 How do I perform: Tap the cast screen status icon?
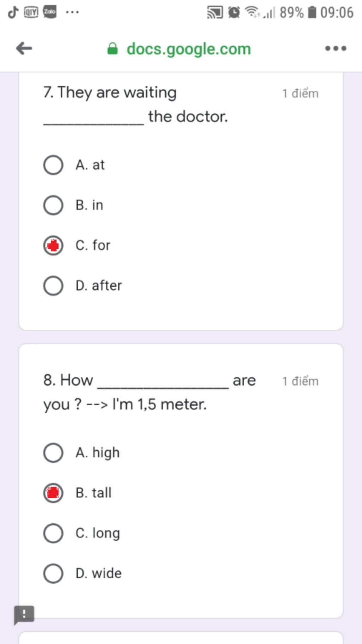click(x=215, y=13)
